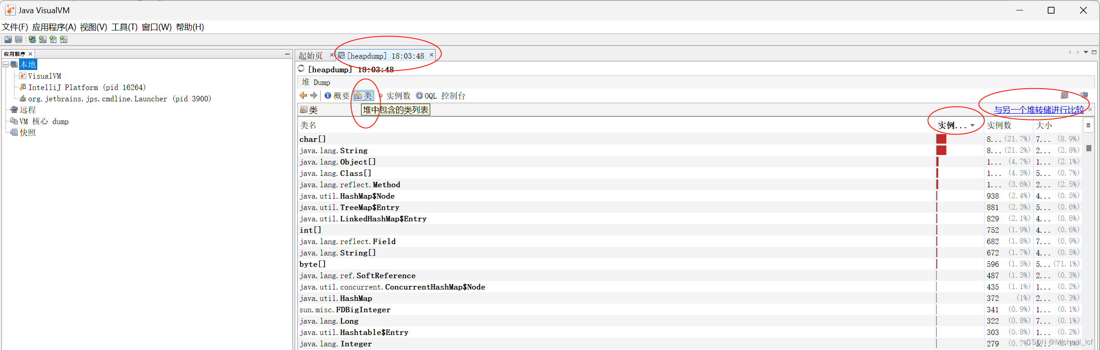1100x350 pixels.
Task: Open the OQL 控制台 view
Action: click(441, 95)
